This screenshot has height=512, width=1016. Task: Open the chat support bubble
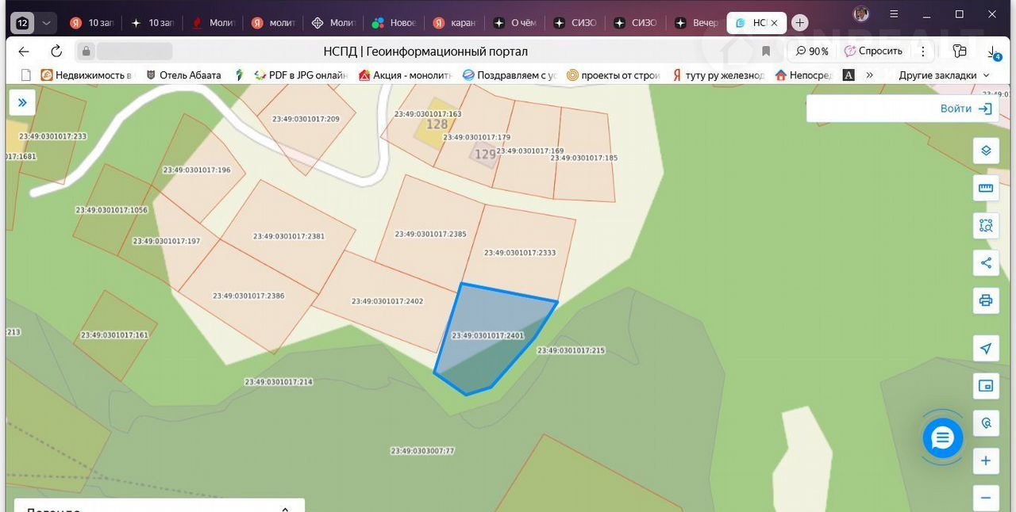[x=942, y=437]
